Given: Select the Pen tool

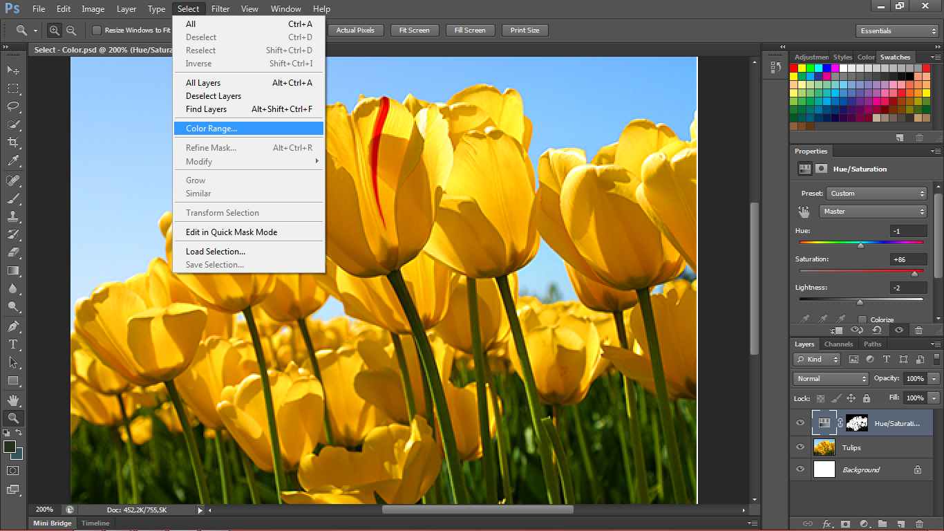Looking at the screenshot, I should pyautogui.click(x=13, y=326).
